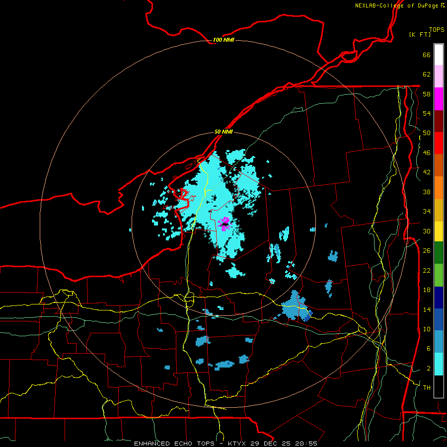
Task: Click the [K FT] units label
Action: 420,34
